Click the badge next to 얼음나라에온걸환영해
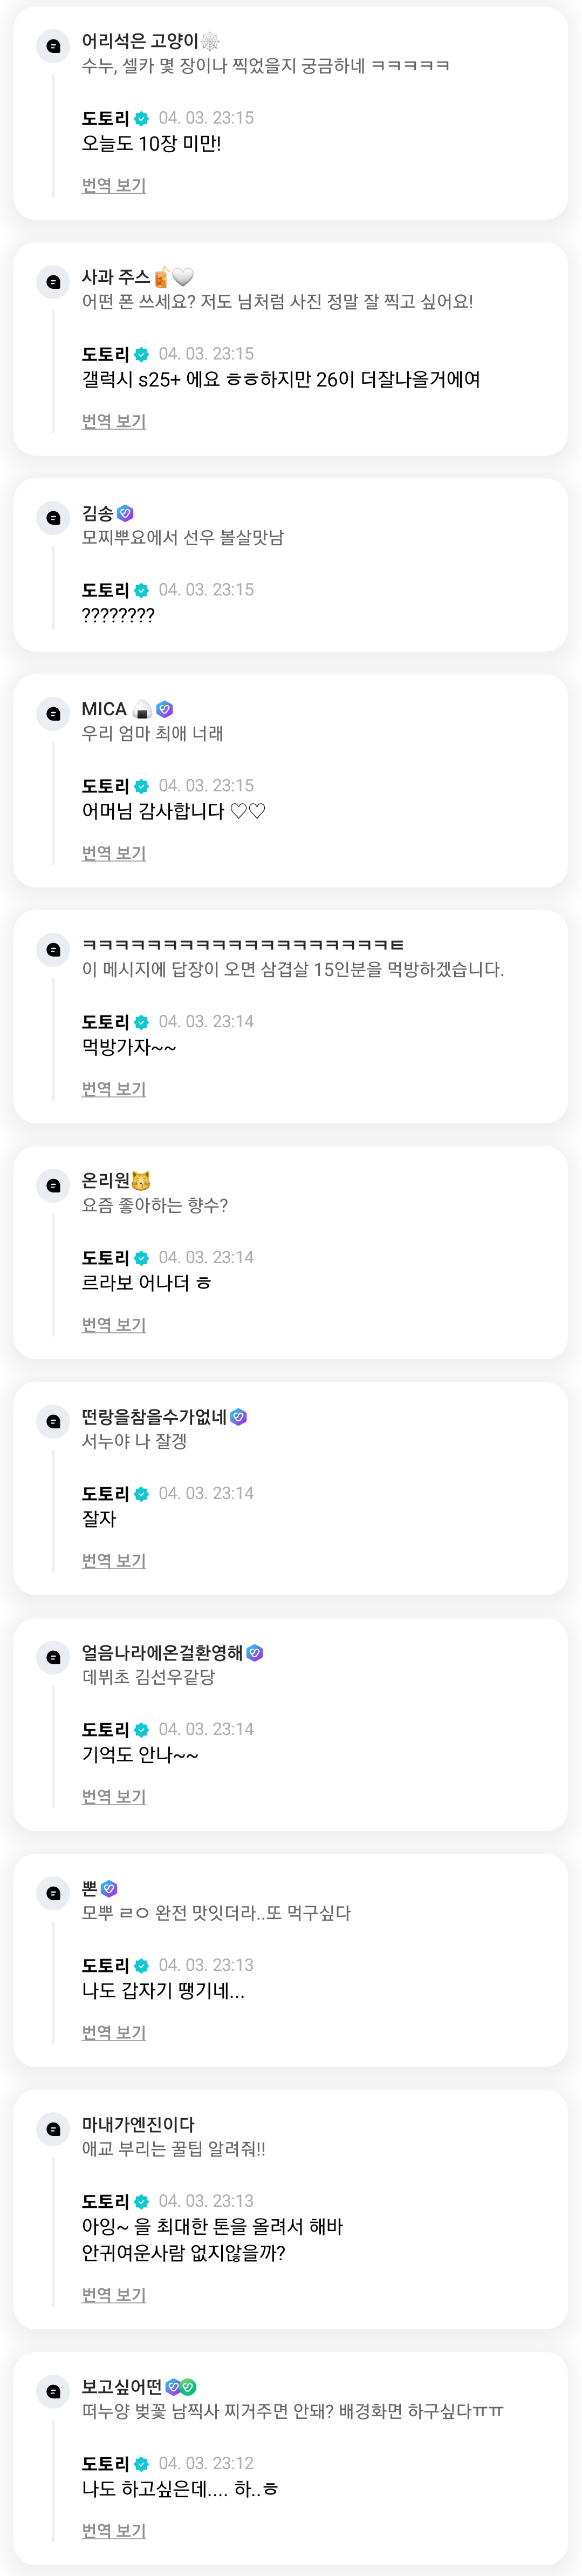Screen dimensions: 582x2576 click(255, 1653)
